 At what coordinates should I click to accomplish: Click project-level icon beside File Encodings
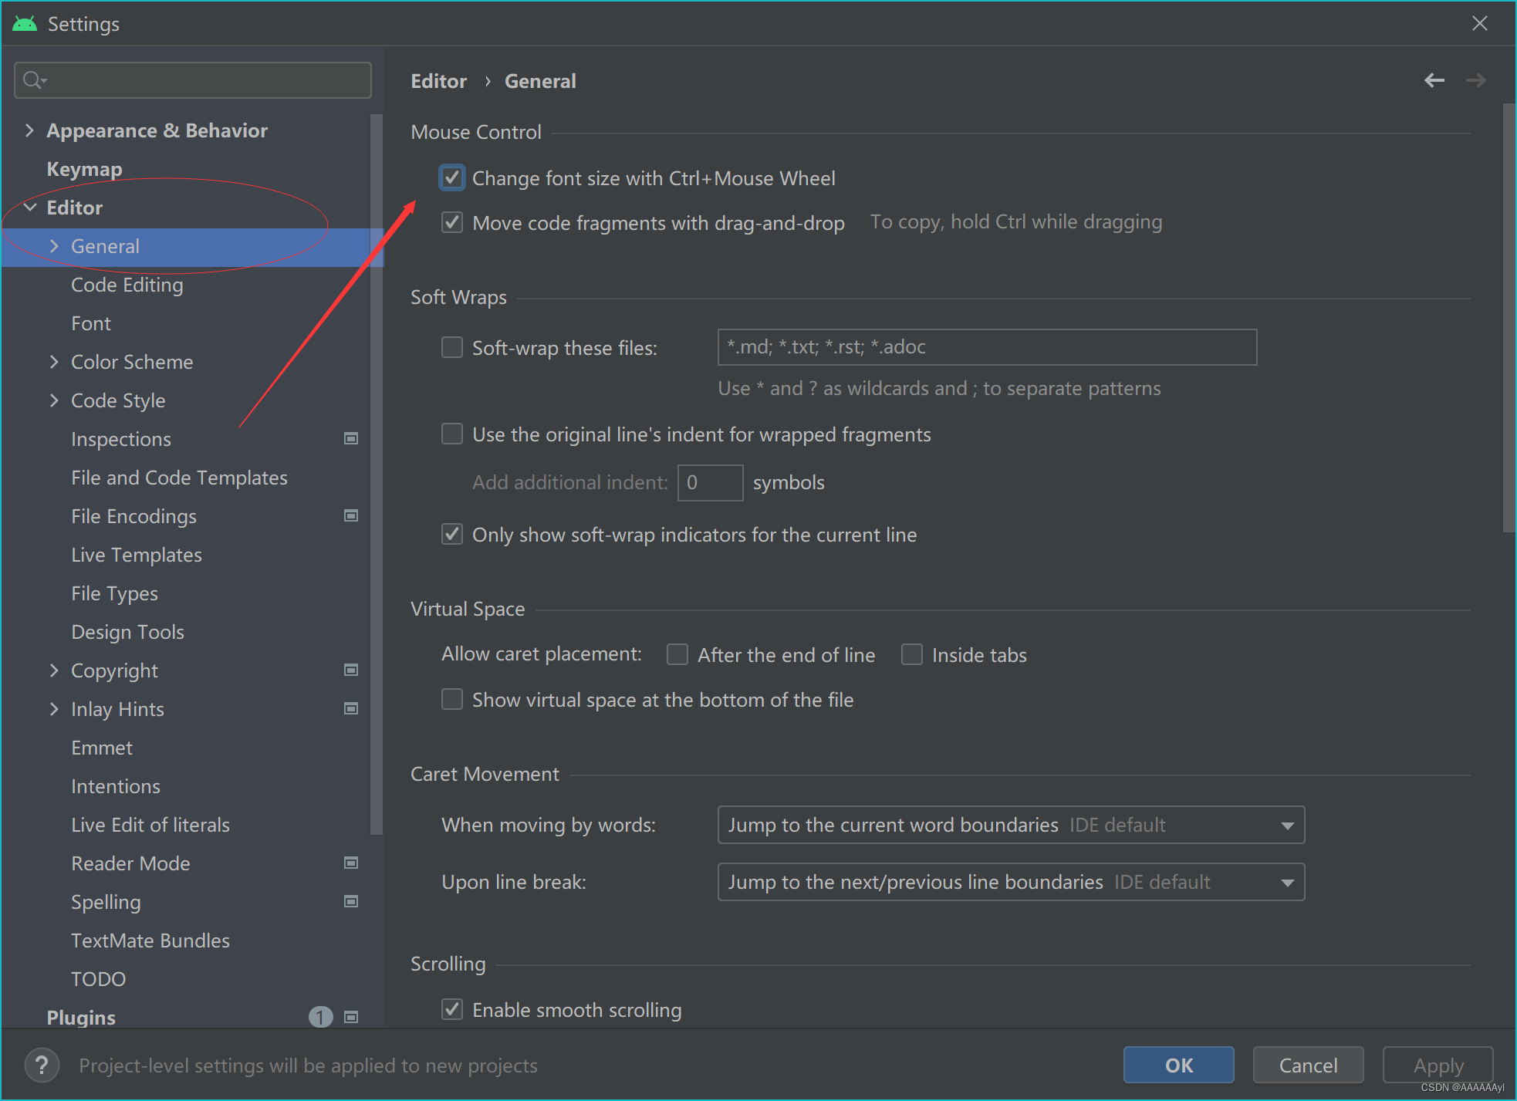pyautogui.click(x=351, y=516)
